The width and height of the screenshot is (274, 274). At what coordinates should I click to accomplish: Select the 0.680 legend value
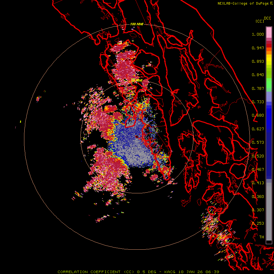pos(258,115)
